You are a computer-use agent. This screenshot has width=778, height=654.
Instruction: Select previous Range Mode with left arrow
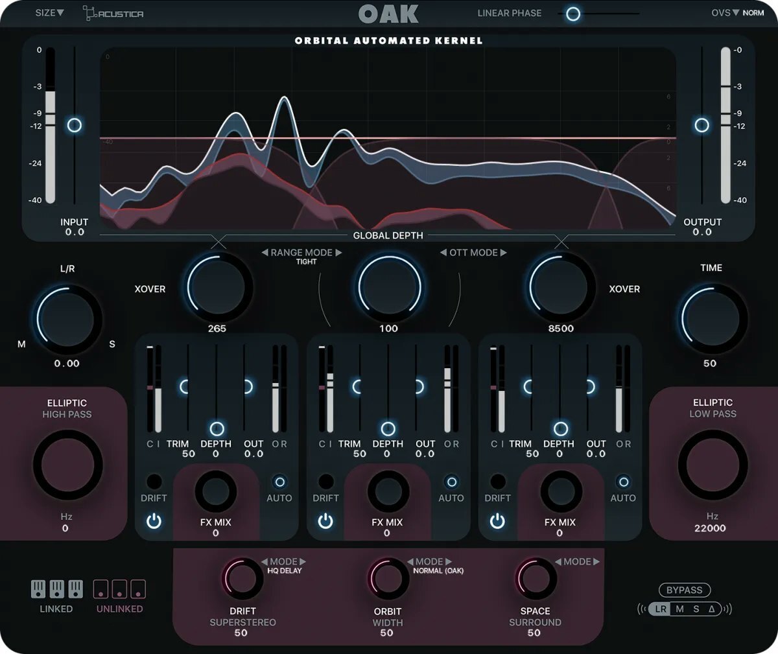point(265,253)
